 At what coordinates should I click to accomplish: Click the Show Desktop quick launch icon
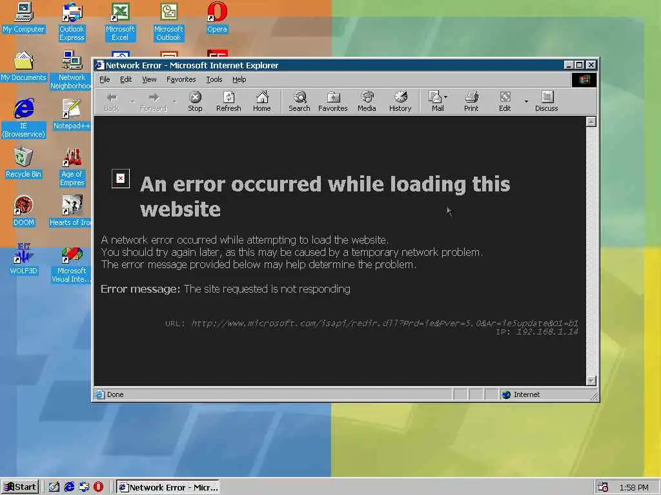tap(54, 487)
